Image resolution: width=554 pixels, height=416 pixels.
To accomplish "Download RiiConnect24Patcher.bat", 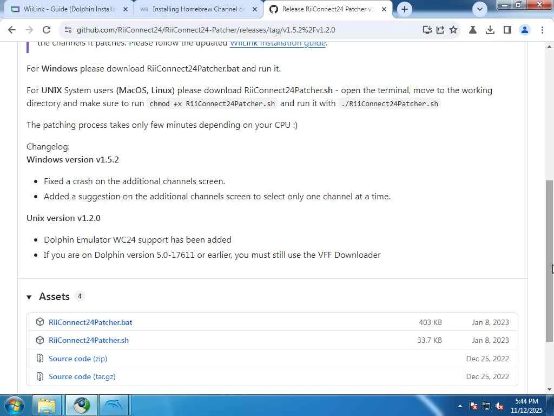I will point(90,322).
